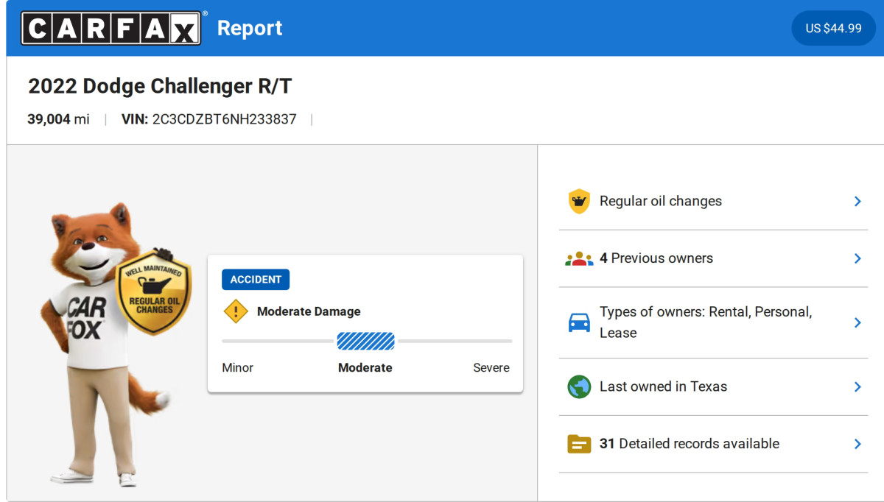The image size is (884, 502).
Task: Select the blue ACCIDENT badge
Action: pyautogui.click(x=256, y=280)
